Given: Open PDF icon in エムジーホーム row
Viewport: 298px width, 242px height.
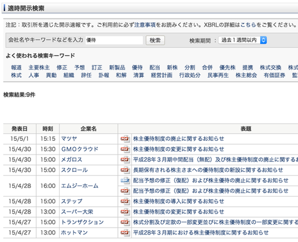Looking at the screenshot, I should [125, 190].
